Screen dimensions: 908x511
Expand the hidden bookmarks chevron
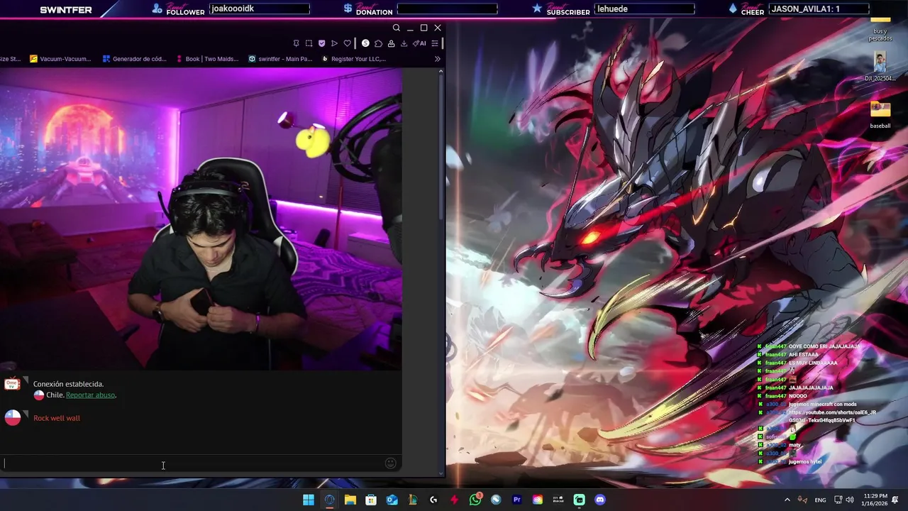coord(437,59)
